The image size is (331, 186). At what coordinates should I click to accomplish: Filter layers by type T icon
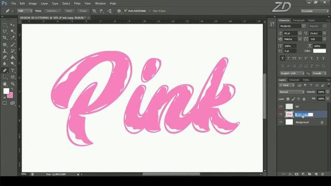[311, 85]
